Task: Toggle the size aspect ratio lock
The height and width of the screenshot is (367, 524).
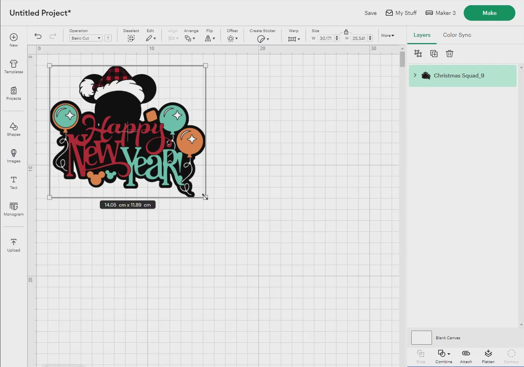Action: [x=346, y=32]
